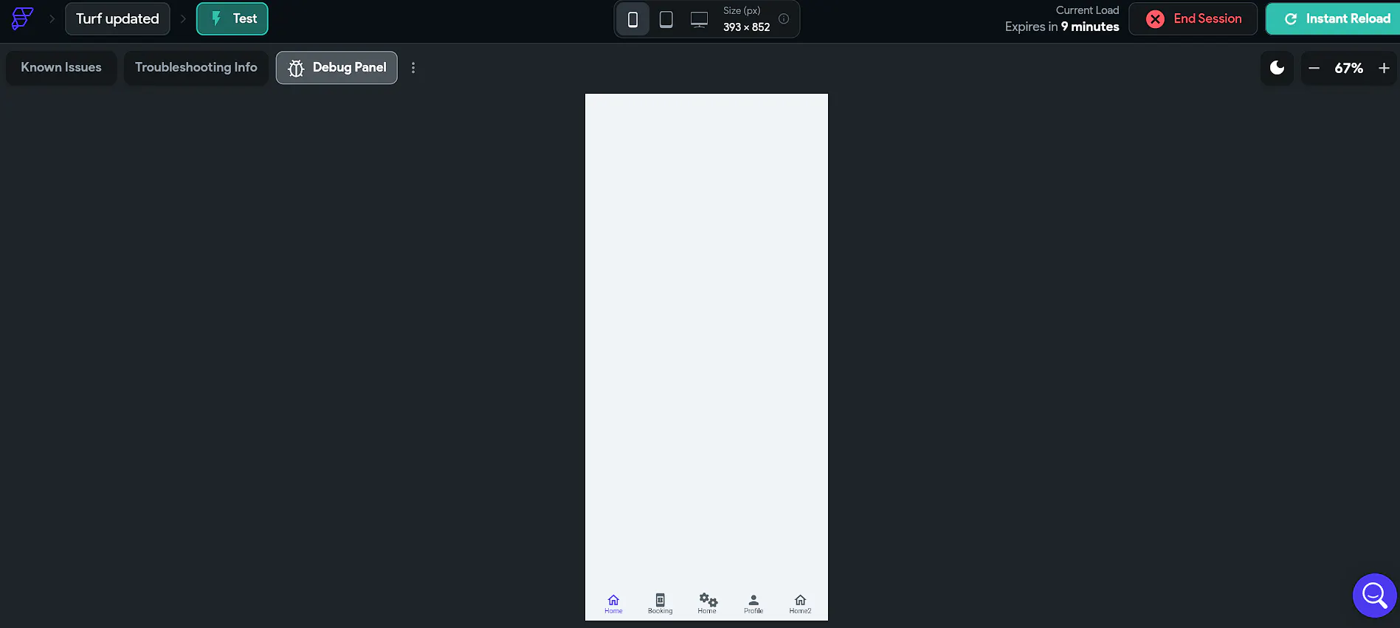Open the Debug Panel
Viewport: 1400px width, 628px height.
click(x=337, y=67)
